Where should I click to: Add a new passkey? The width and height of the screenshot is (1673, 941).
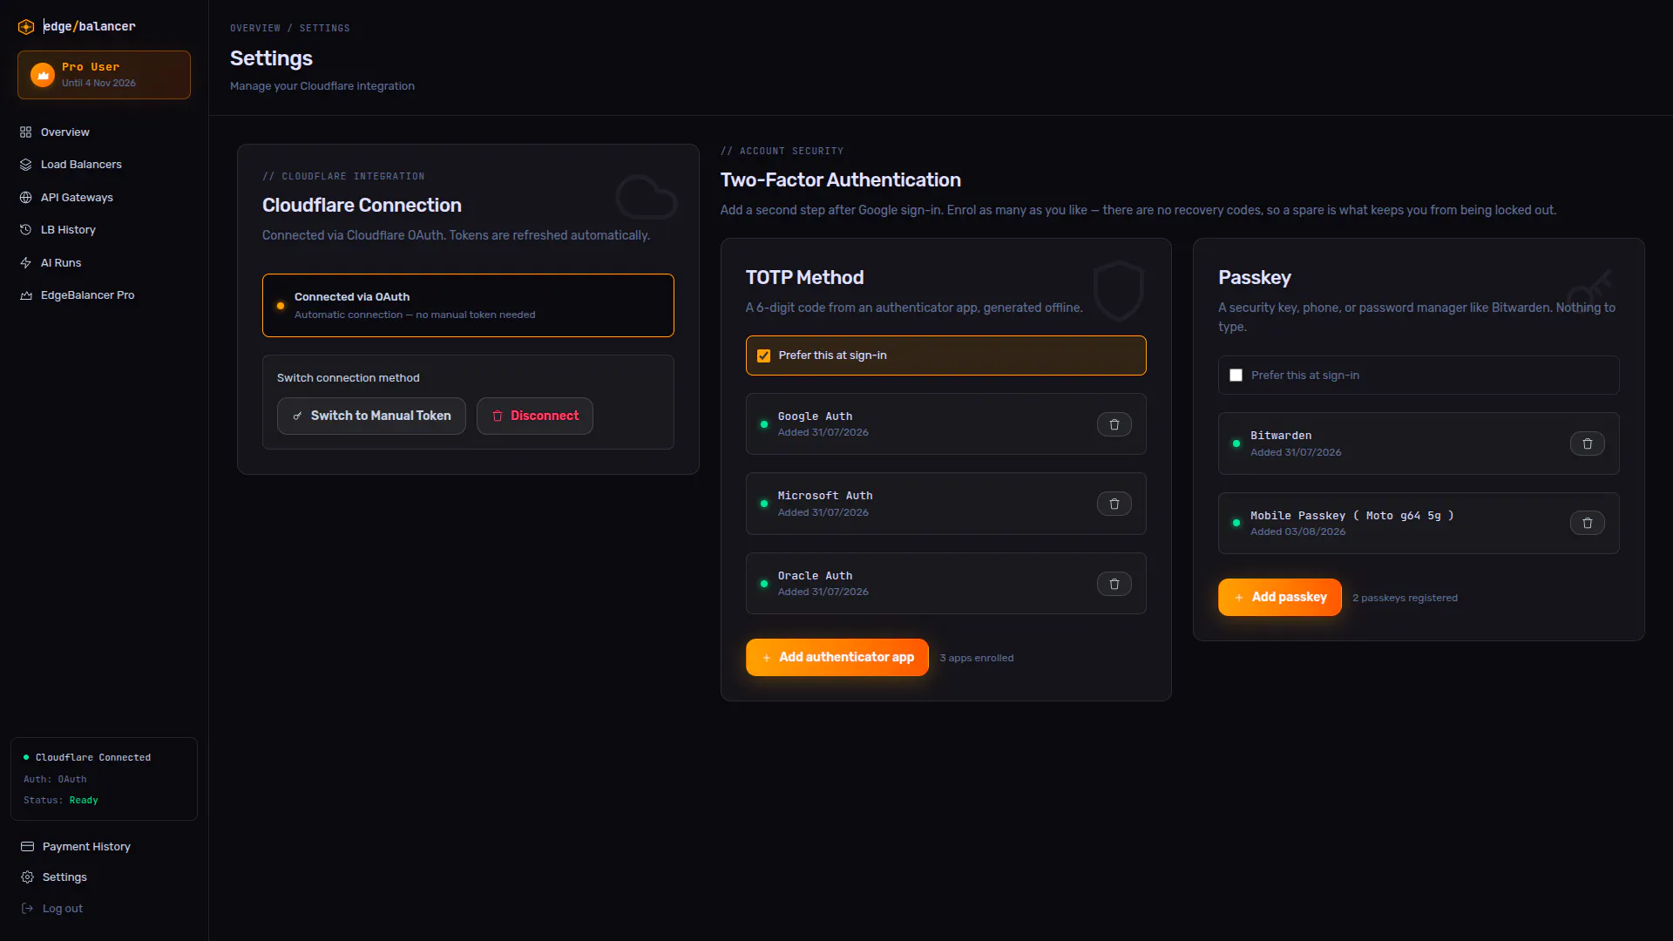point(1280,598)
